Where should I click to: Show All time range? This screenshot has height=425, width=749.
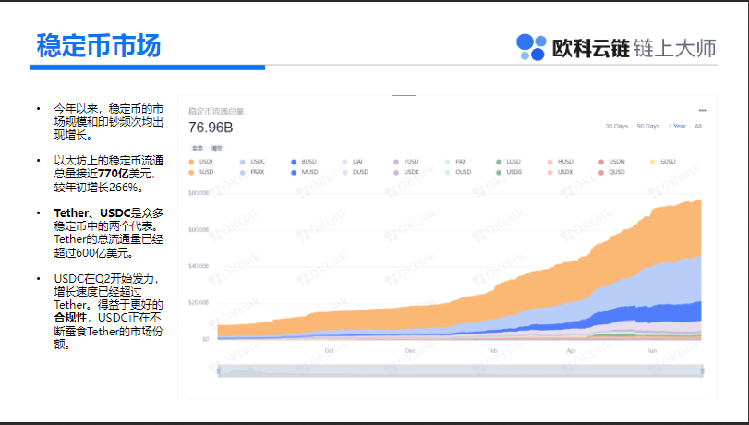[x=698, y=127]
